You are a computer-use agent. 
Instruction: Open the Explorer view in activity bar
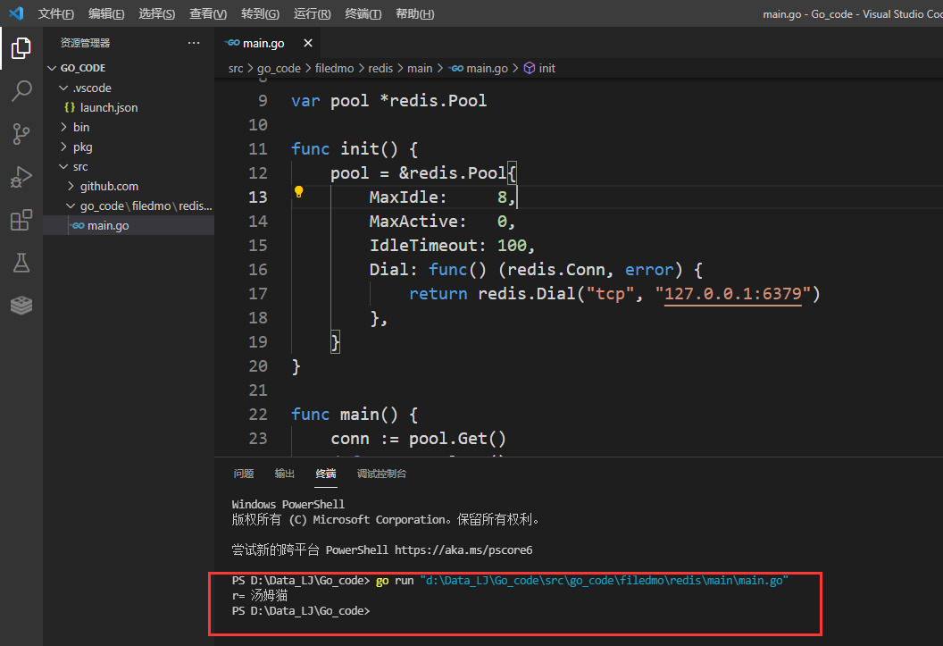21,48
